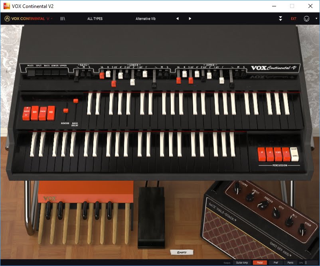Screen dimensions: 320x266
Task: Click the Bass sine wave drawbar
Action: pyautogui.click(x=77, y=79)
